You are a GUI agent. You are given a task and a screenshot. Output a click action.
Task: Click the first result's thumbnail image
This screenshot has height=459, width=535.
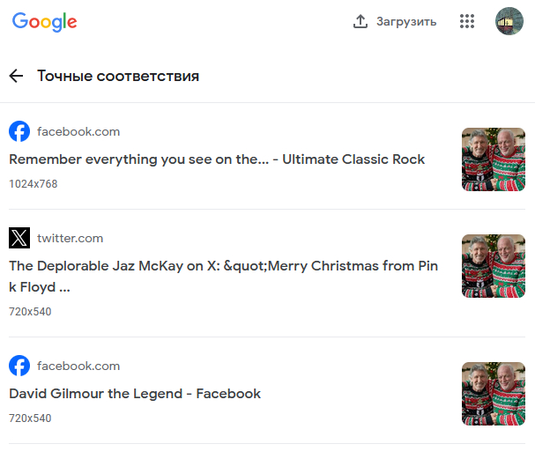coord(493,159)
